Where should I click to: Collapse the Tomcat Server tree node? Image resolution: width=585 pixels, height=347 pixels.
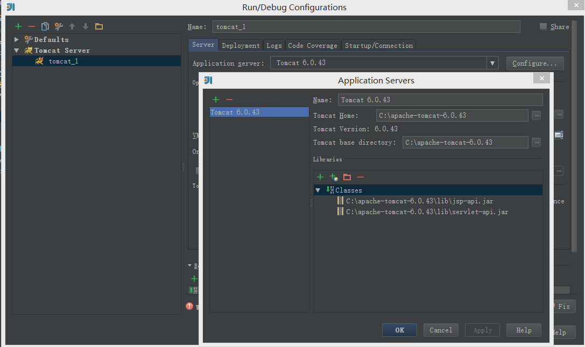[17, 50]
